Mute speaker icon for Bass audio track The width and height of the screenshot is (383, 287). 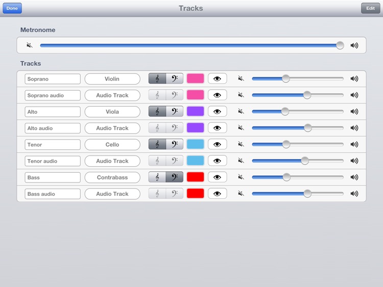pyautogui.click(x=241, y=194)
